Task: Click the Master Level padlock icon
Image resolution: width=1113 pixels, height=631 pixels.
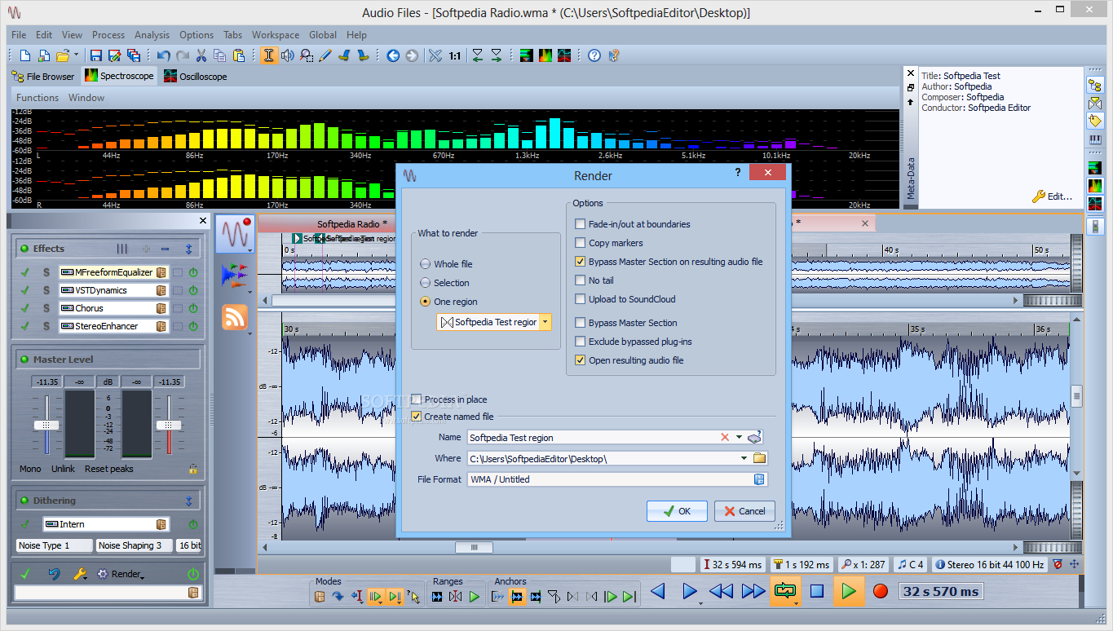Action: pos(192,469)
